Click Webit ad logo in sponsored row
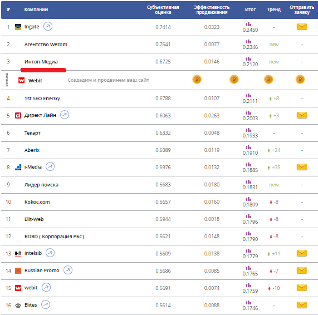The height and width of the screenshot is (315, 318). pyautogui.click(x=22, y=80)
